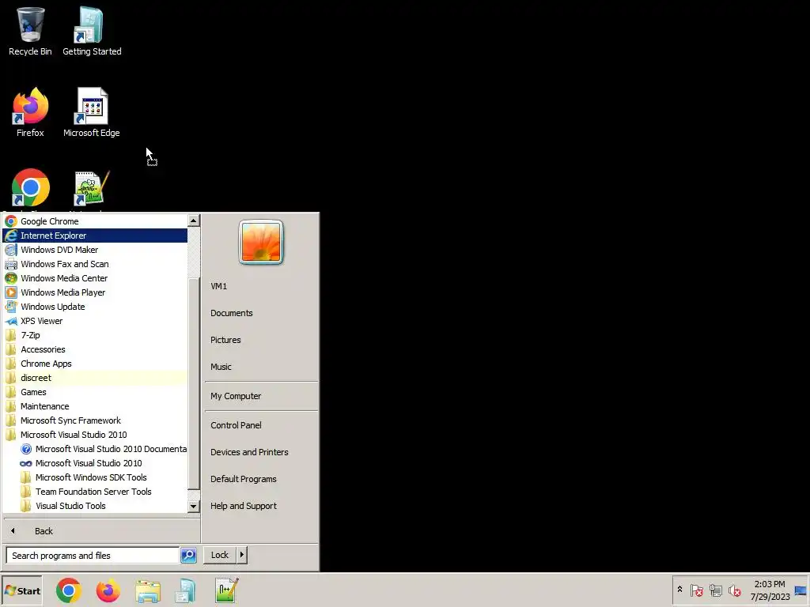The height and width of the screenshot is (607, 810).
Task: Click scrollbar up arrow in programs list
Action: pos(194,221)
